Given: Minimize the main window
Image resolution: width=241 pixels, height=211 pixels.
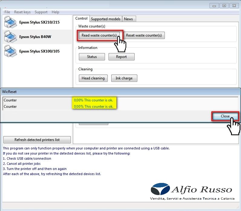Looking at the screenshot, I should [x=214, y=6].
